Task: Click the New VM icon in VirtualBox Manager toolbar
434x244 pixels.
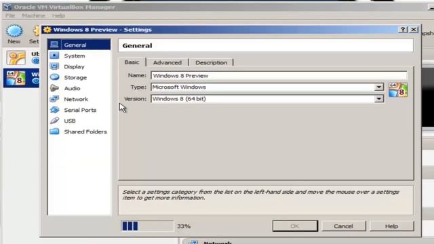Action: [x=14, y=30]
